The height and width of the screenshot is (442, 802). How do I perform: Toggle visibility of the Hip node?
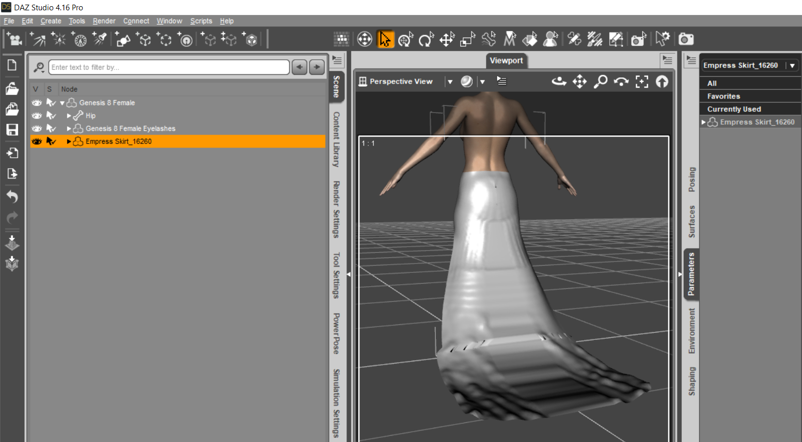tap(37, 116)
